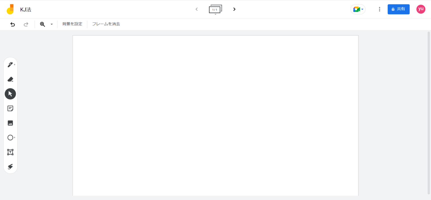The image size is (431, 200).
Task: Undo the last action
Action: [x=13, y=24]
